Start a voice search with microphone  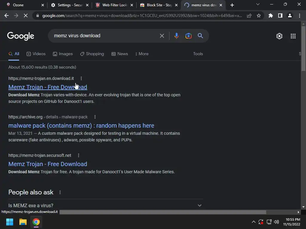pyautogui.click(x=176, y=36)
